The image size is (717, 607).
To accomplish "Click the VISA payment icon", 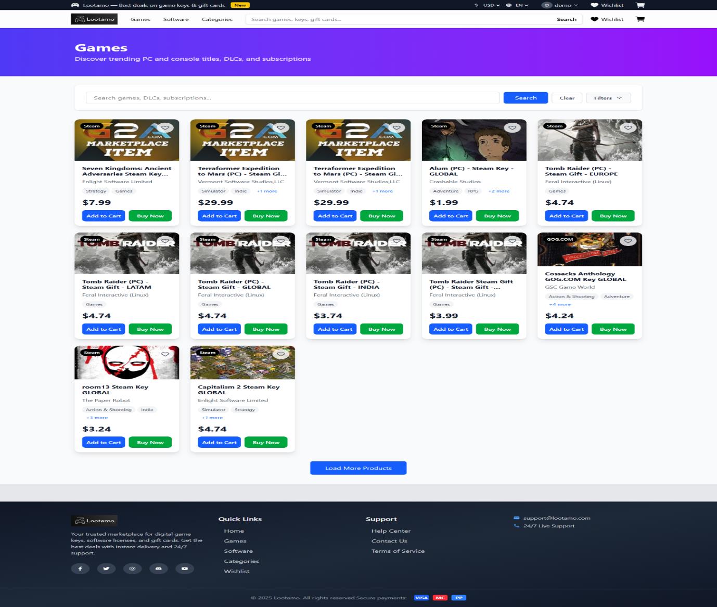I will point(421,597).
